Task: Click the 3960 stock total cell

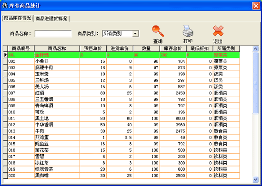Action: pyautogui.click(x=173, y=125)
